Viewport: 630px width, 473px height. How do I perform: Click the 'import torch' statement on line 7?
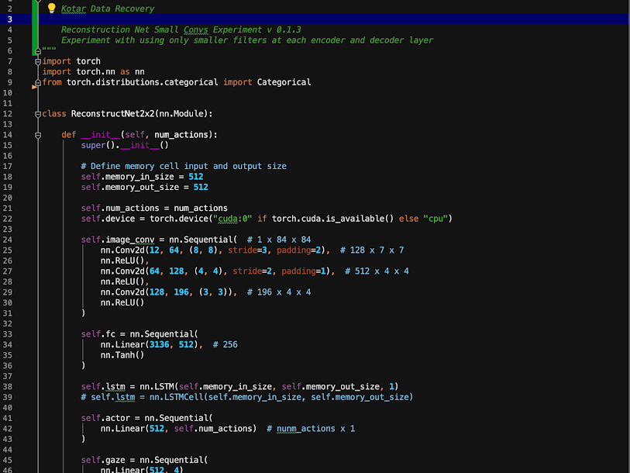pyautogui.click(x=71, y=61)
